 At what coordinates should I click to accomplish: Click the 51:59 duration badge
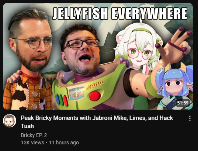tap(183, 103)
